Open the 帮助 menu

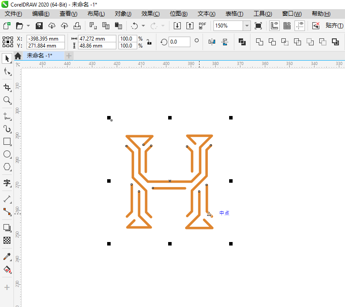click(x=321, y=14)
